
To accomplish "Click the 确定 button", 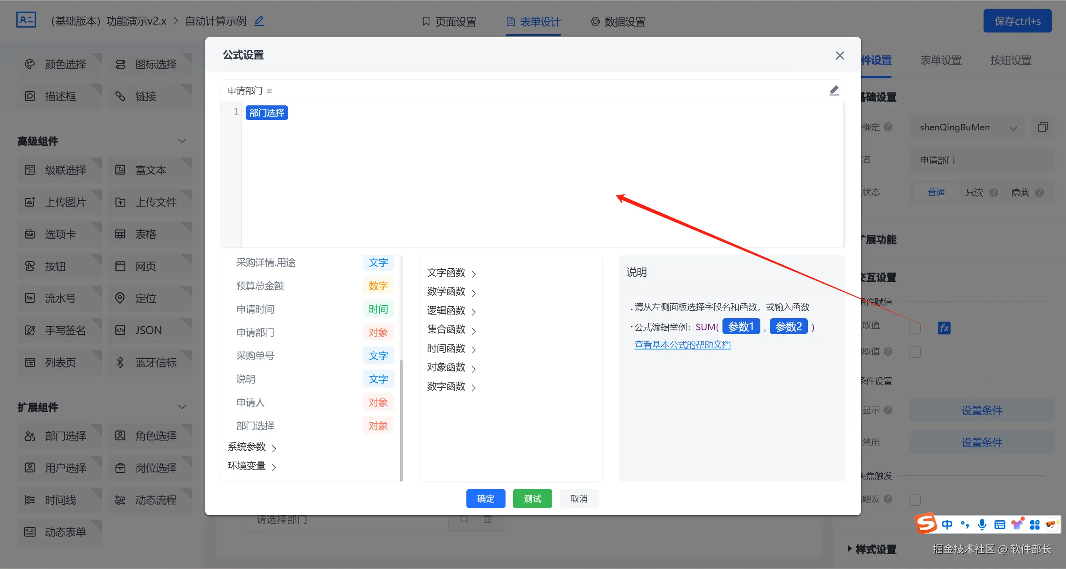I will (x=486, y=499).
